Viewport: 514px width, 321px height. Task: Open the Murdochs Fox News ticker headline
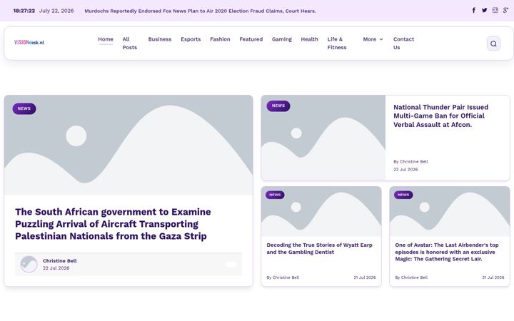coord(200,11)
